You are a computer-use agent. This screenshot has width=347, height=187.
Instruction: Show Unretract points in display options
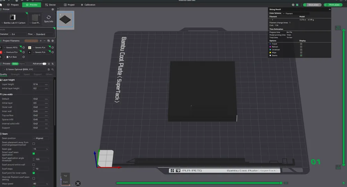[x=301, y=50]
